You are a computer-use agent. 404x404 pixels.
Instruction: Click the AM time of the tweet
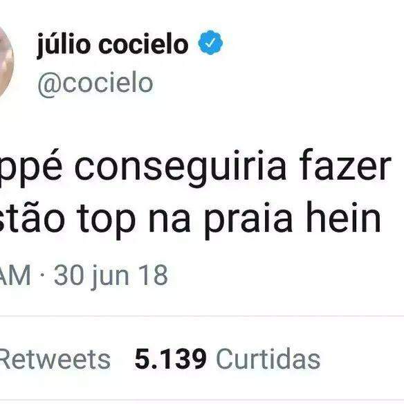pos(15,275)
